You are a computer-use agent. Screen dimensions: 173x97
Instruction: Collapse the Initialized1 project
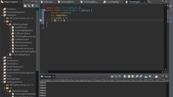coord(2,15)
